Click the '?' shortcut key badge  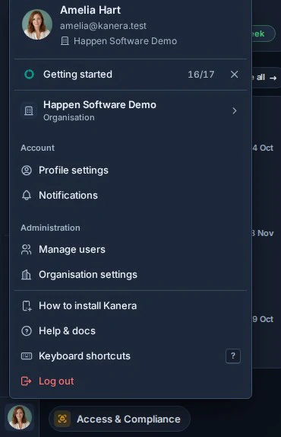233,356
